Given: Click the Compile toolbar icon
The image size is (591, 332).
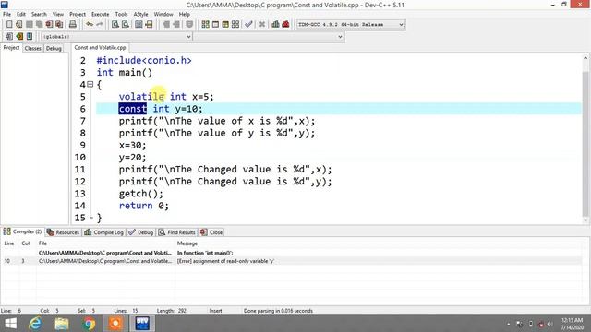Looking at the screenshot, I should coord(205,25).
